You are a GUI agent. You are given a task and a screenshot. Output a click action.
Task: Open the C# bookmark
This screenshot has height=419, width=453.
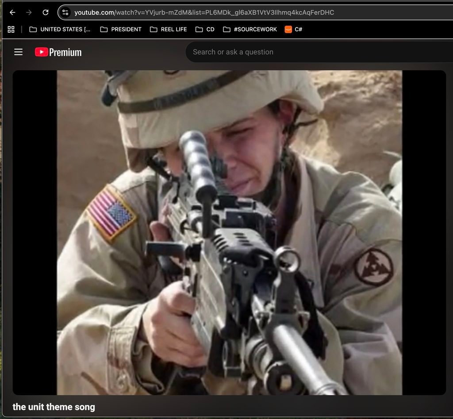click(294, 30)
